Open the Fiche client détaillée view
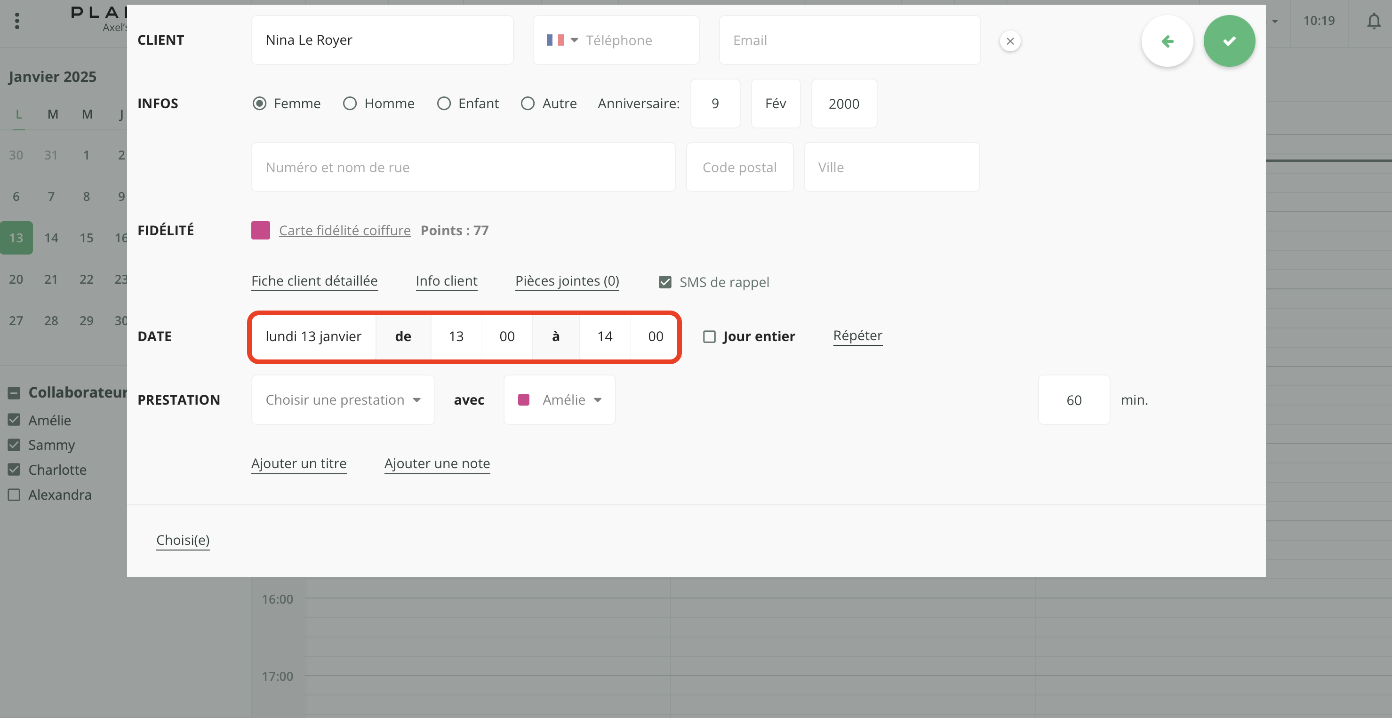This screenshot has width=1392, height=718. [314, 281]
